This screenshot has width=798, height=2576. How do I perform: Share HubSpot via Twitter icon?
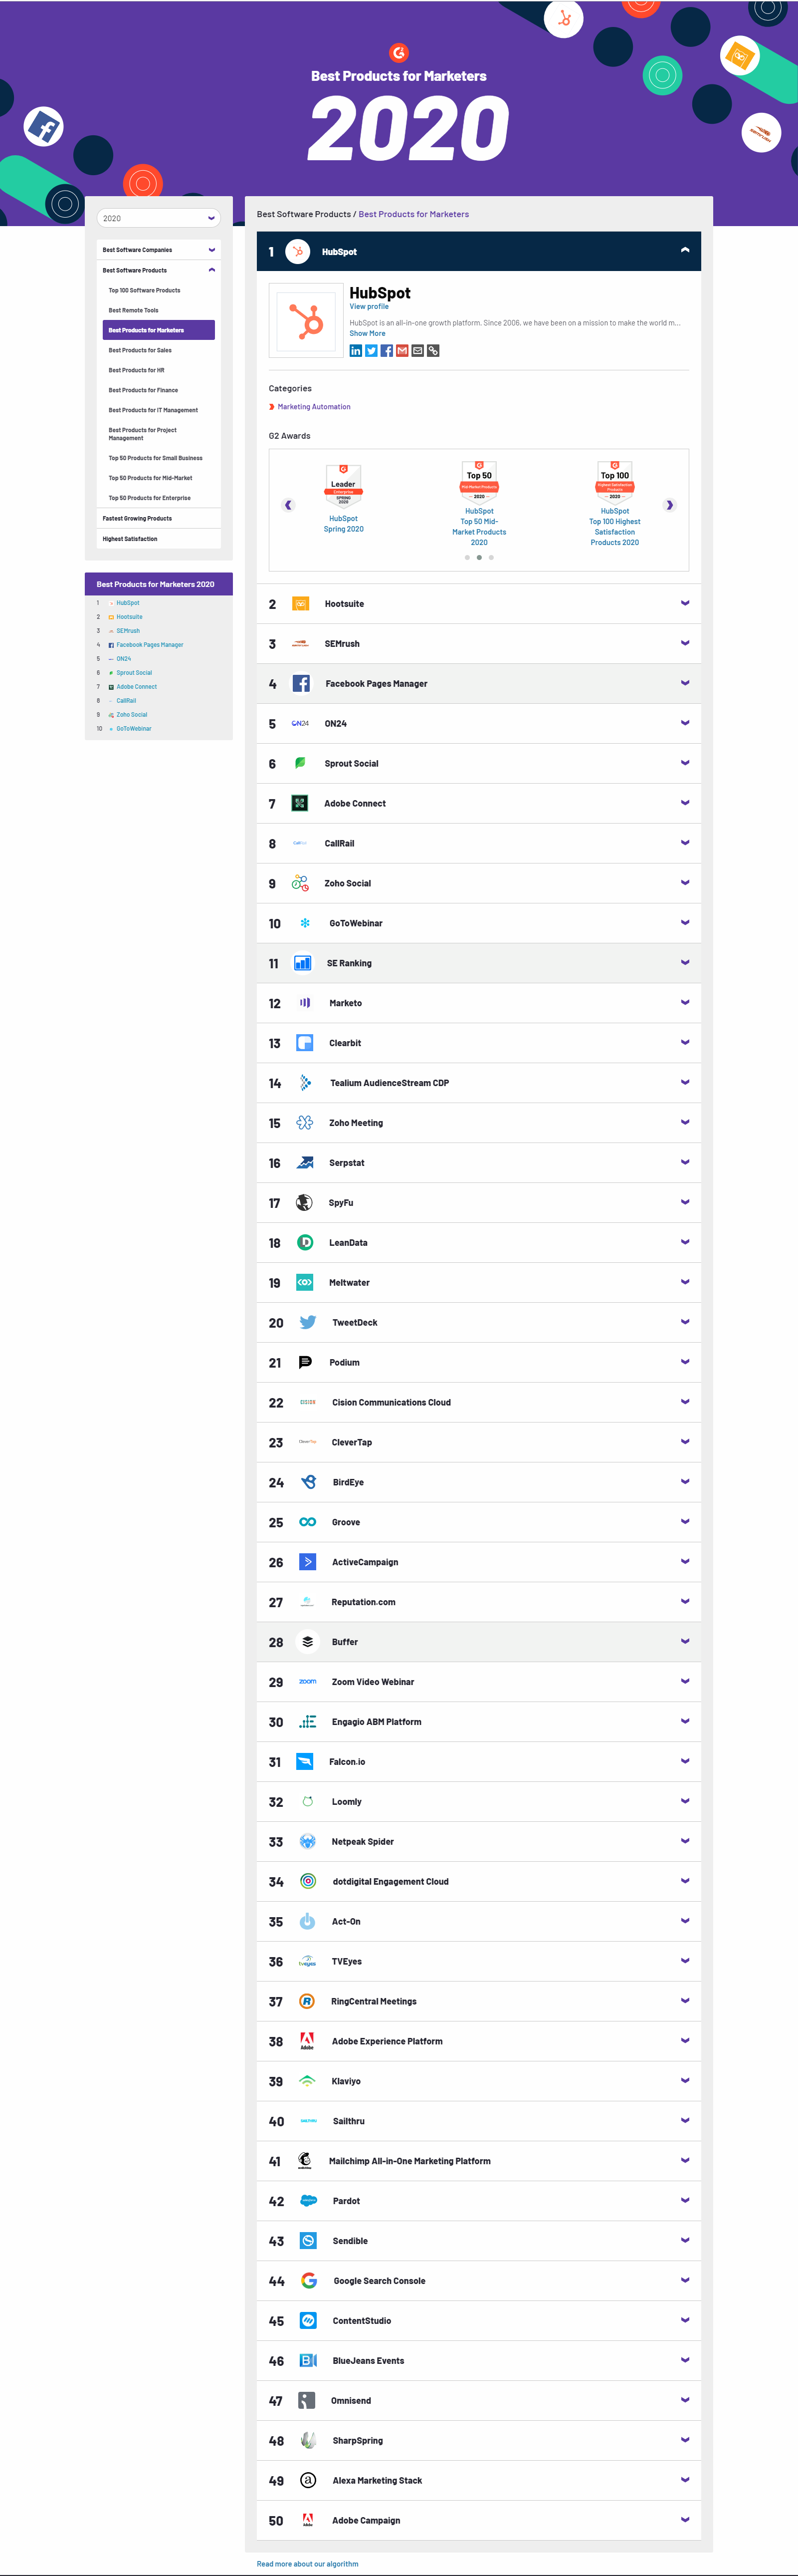tap(372, 350)
